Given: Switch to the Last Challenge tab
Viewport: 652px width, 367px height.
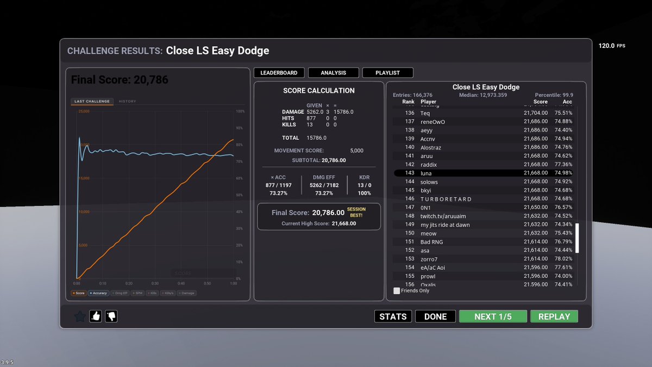Looking at the screenshot, I should [x=92, y=101].
